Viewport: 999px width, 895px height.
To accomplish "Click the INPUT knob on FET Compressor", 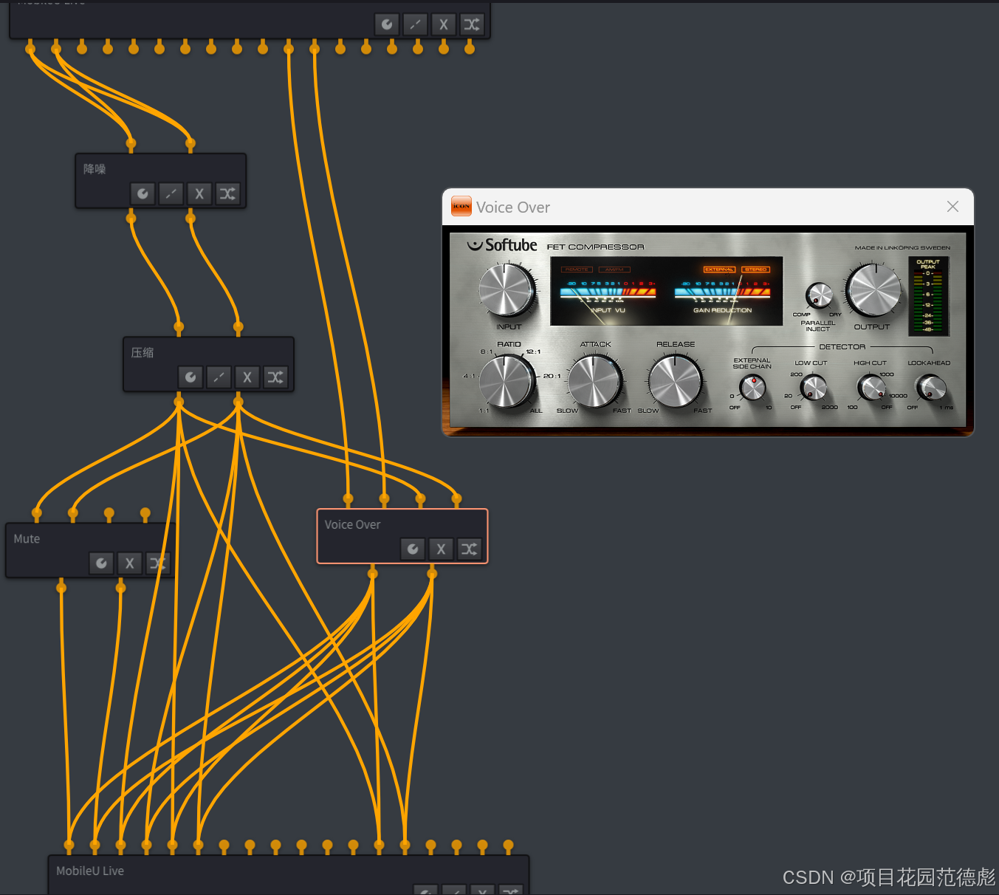I will coord(507,289).
